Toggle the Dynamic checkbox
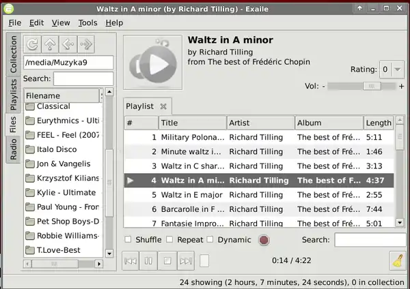 point(210,240)
